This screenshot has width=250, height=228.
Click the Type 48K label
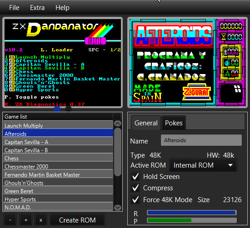146,155
